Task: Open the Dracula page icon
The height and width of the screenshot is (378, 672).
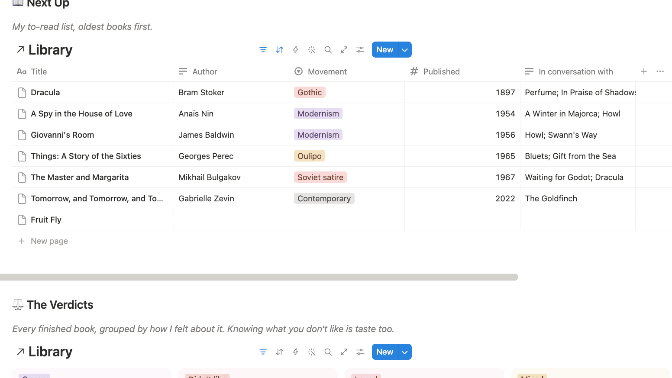Action: 22,93
